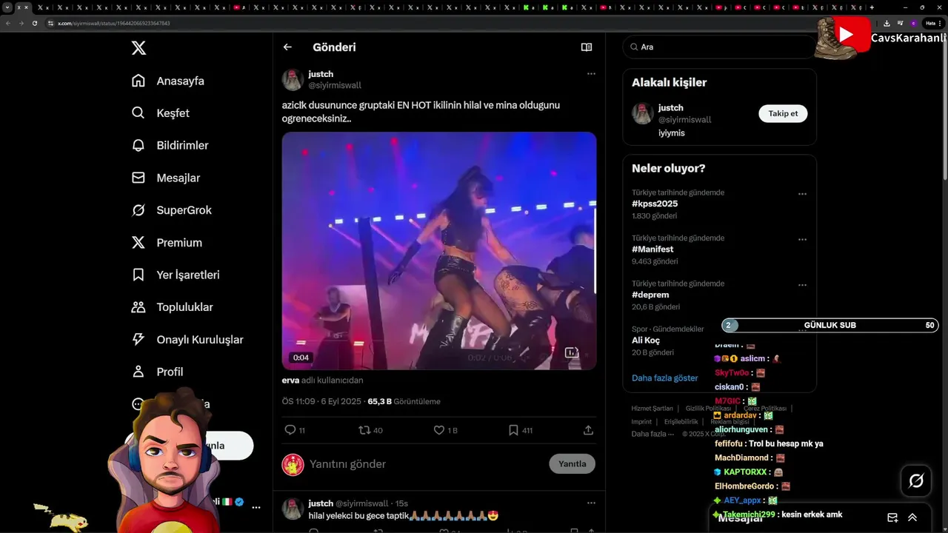Open Hizmet Şartları footer link

(x=652, y=409)
